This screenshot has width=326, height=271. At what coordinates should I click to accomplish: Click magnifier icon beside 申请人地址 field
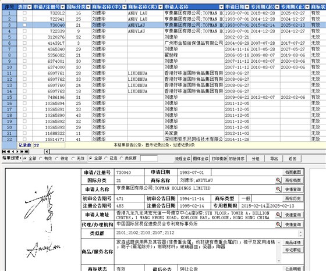point(278,215)
